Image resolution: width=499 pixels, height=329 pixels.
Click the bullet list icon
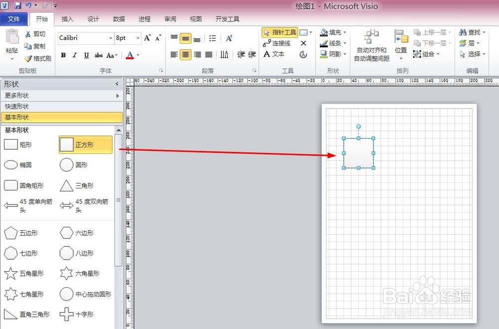tap(212, 38)
